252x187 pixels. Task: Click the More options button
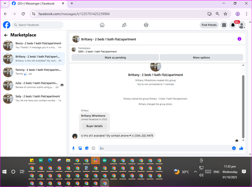(201, 57)
